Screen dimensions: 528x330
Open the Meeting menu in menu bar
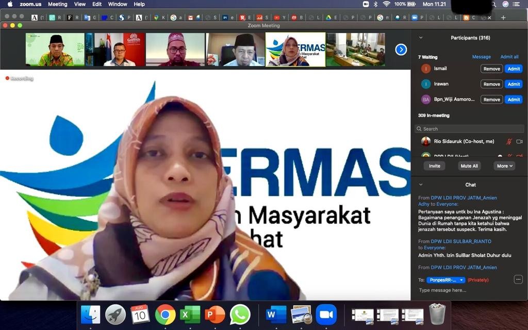(57, 4)
